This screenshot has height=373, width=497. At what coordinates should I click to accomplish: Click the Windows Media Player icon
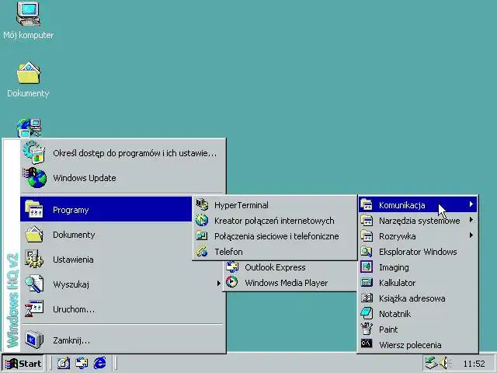(x=232, y=282)
